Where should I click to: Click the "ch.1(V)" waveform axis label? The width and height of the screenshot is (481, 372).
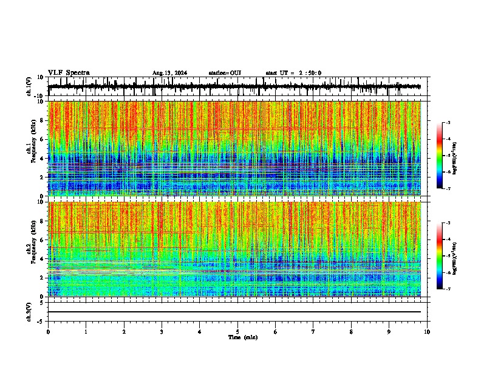(x=29, y=86)
